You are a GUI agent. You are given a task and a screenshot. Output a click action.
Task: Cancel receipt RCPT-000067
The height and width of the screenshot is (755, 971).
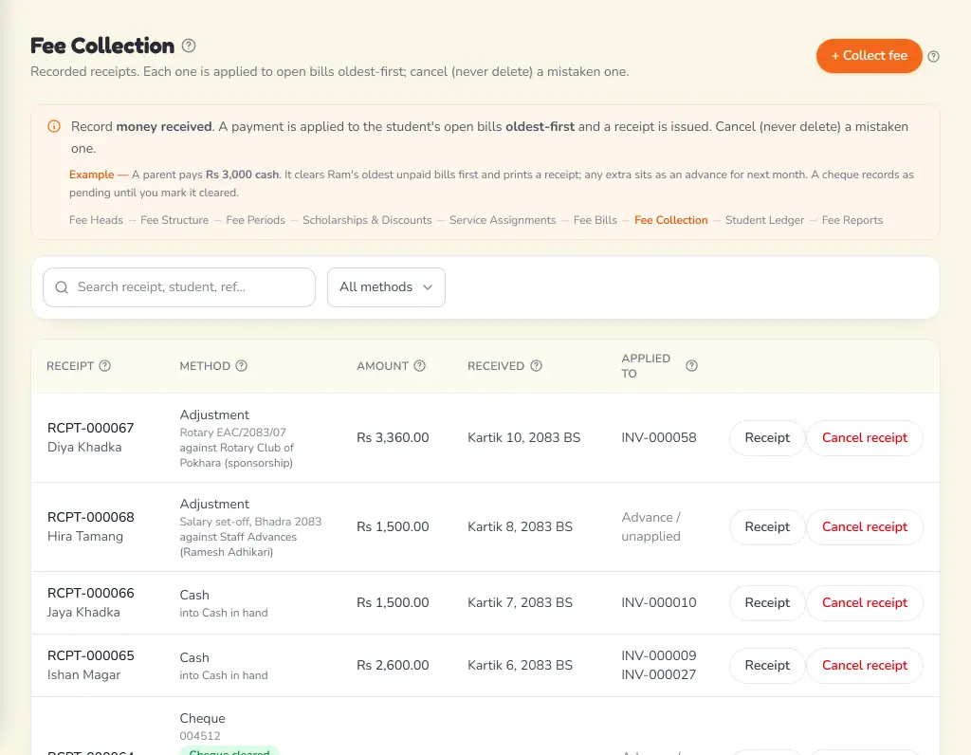pos(865,438)
